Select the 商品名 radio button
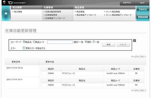 click(x=24, y=42)
